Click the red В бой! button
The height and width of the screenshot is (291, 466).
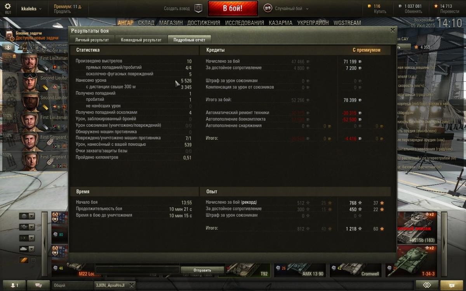[233, 8]
